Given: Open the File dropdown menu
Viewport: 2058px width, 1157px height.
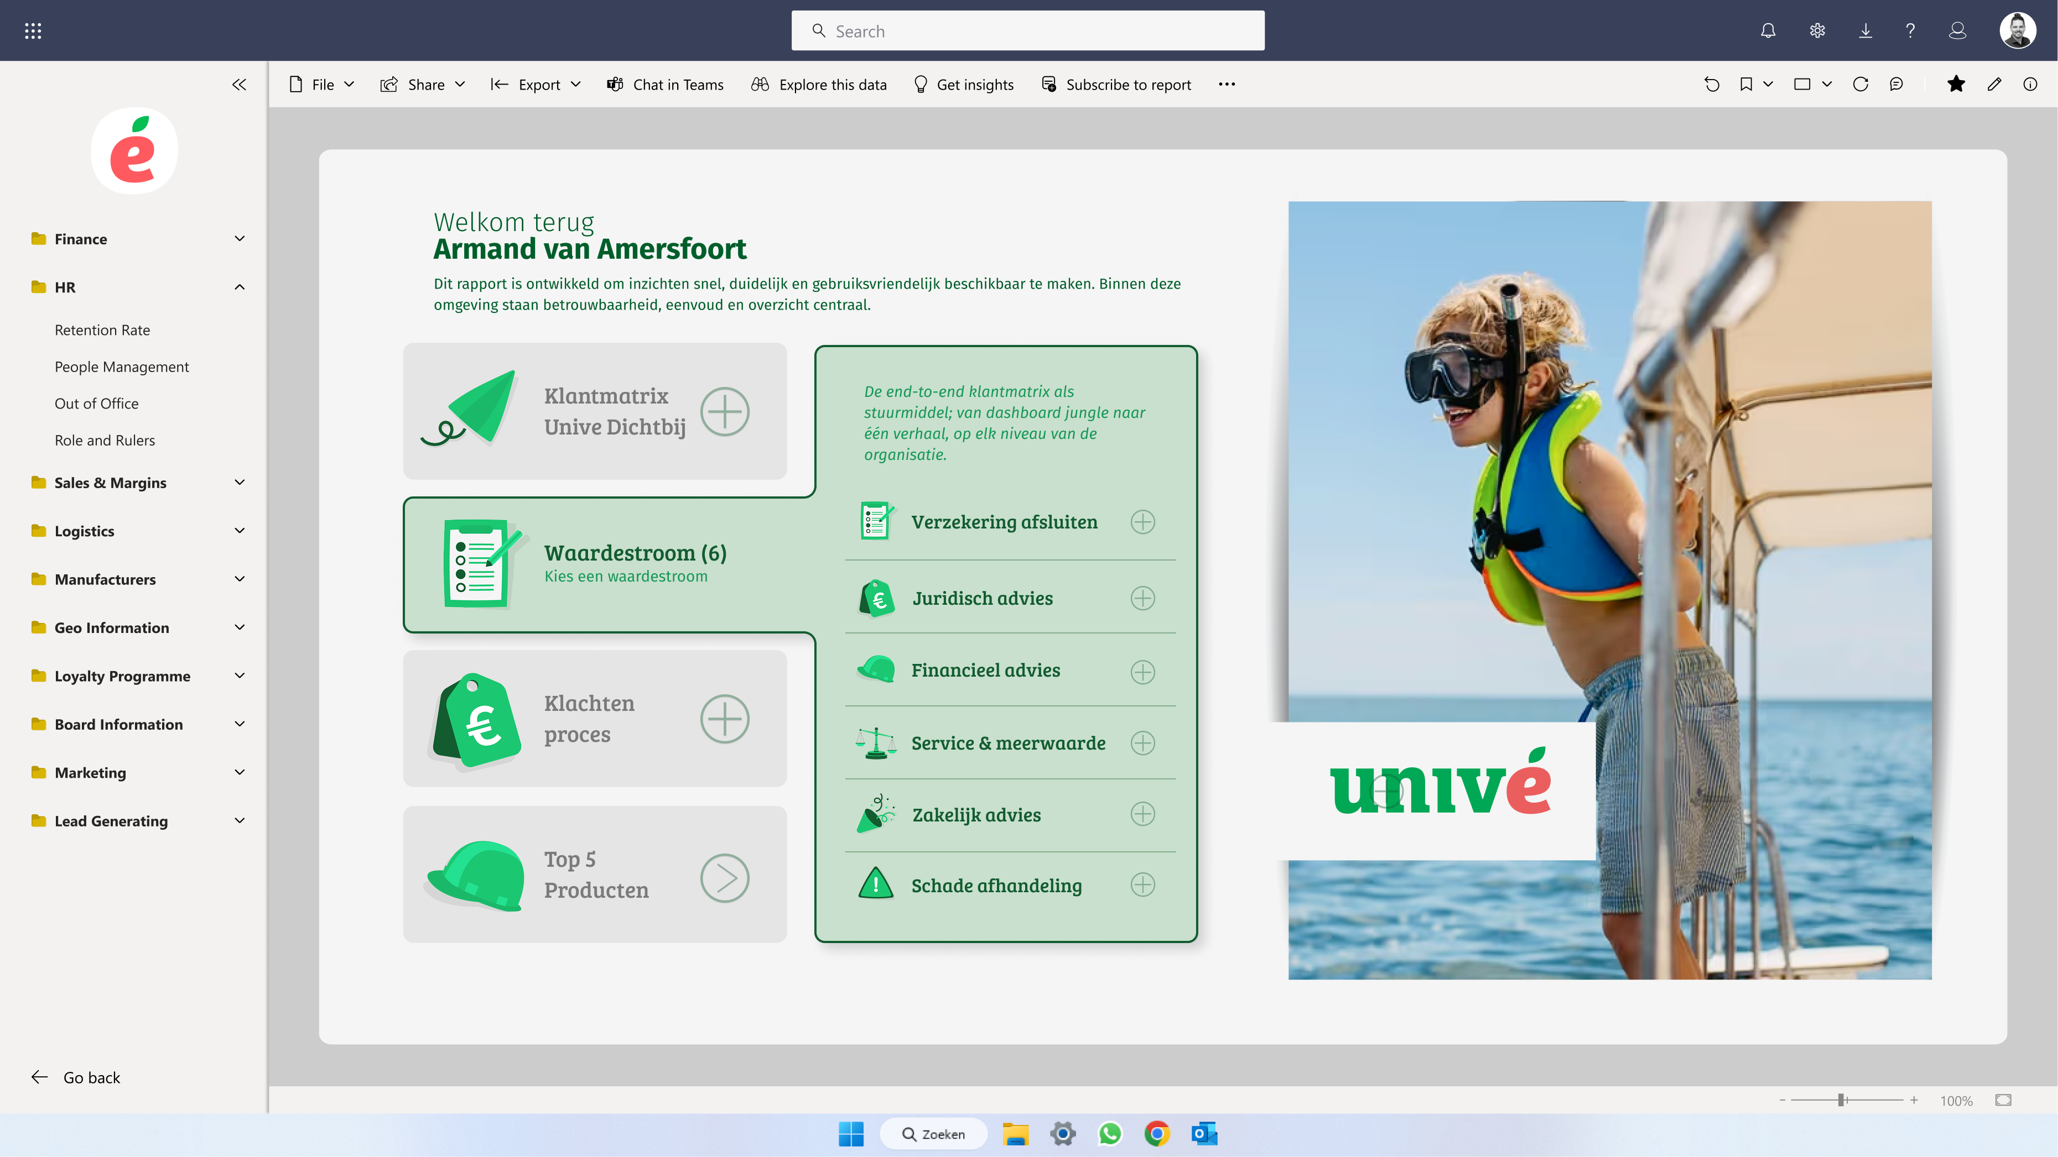Looking at the screenshot, I should [x=321, y=84].
